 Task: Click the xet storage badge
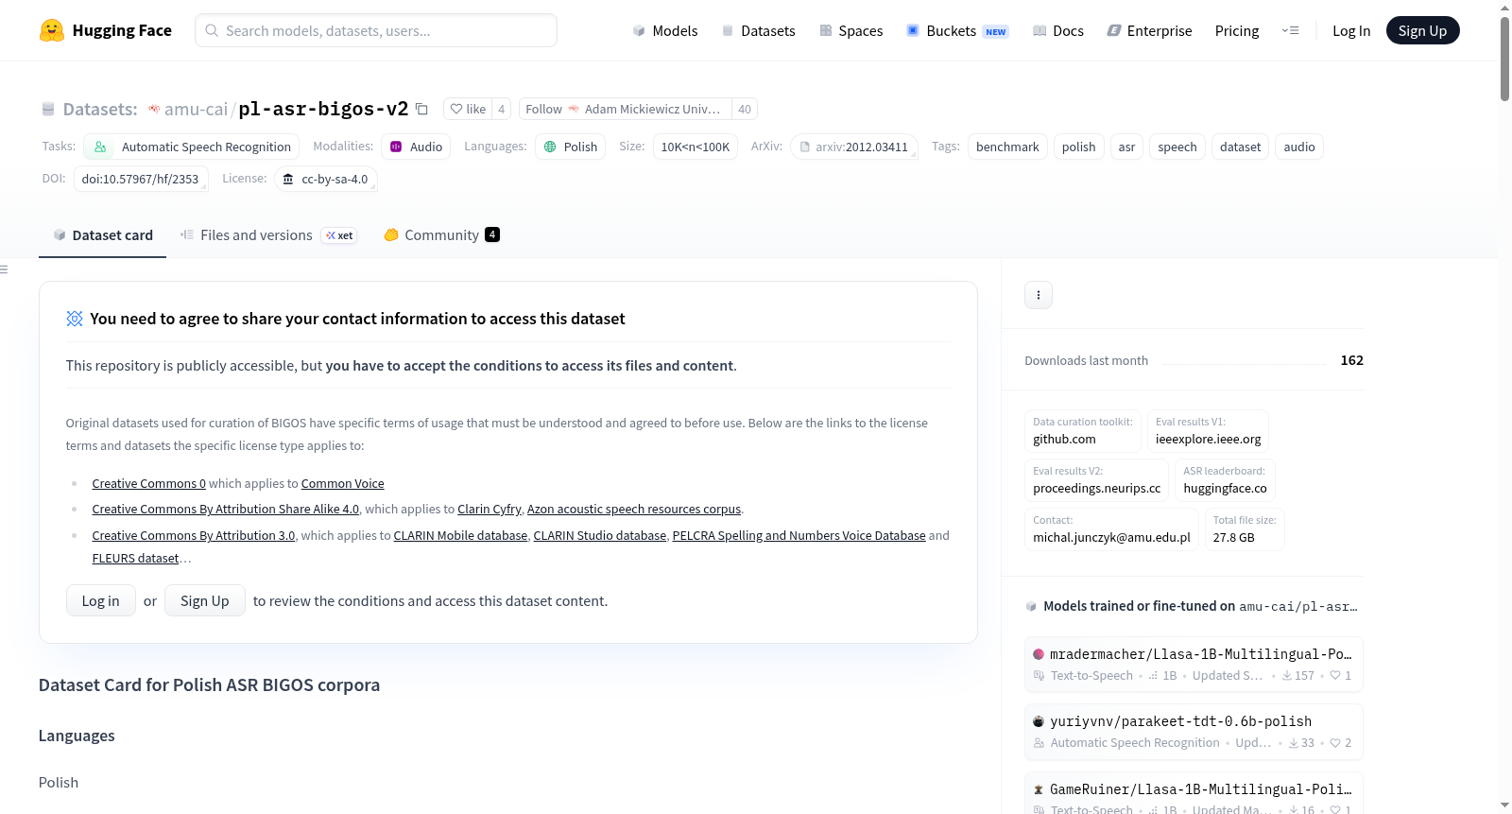(339, 235)
